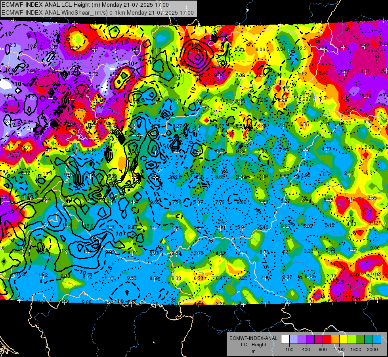The image size is (388, 357).
Task: Click the magenta-pink legend swatch
Action: click(x=319, y=340)
